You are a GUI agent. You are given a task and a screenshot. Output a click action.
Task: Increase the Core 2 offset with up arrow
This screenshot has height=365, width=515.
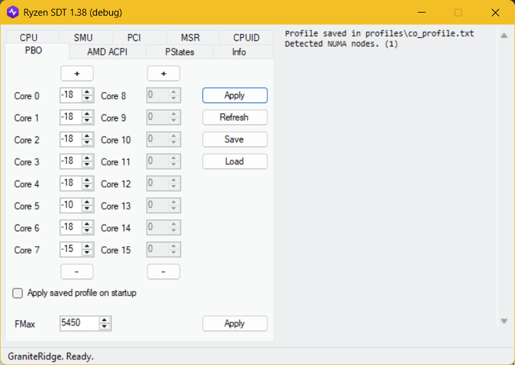pyautogui.click(x=87, y=136)
